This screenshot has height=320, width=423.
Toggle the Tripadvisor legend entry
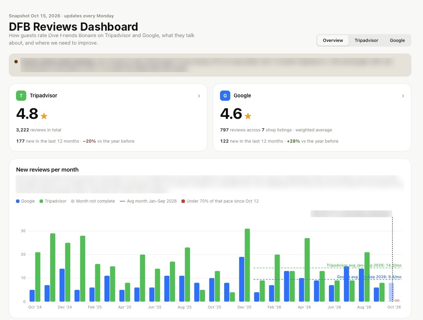pyautogui.click(x=53, y=201)
